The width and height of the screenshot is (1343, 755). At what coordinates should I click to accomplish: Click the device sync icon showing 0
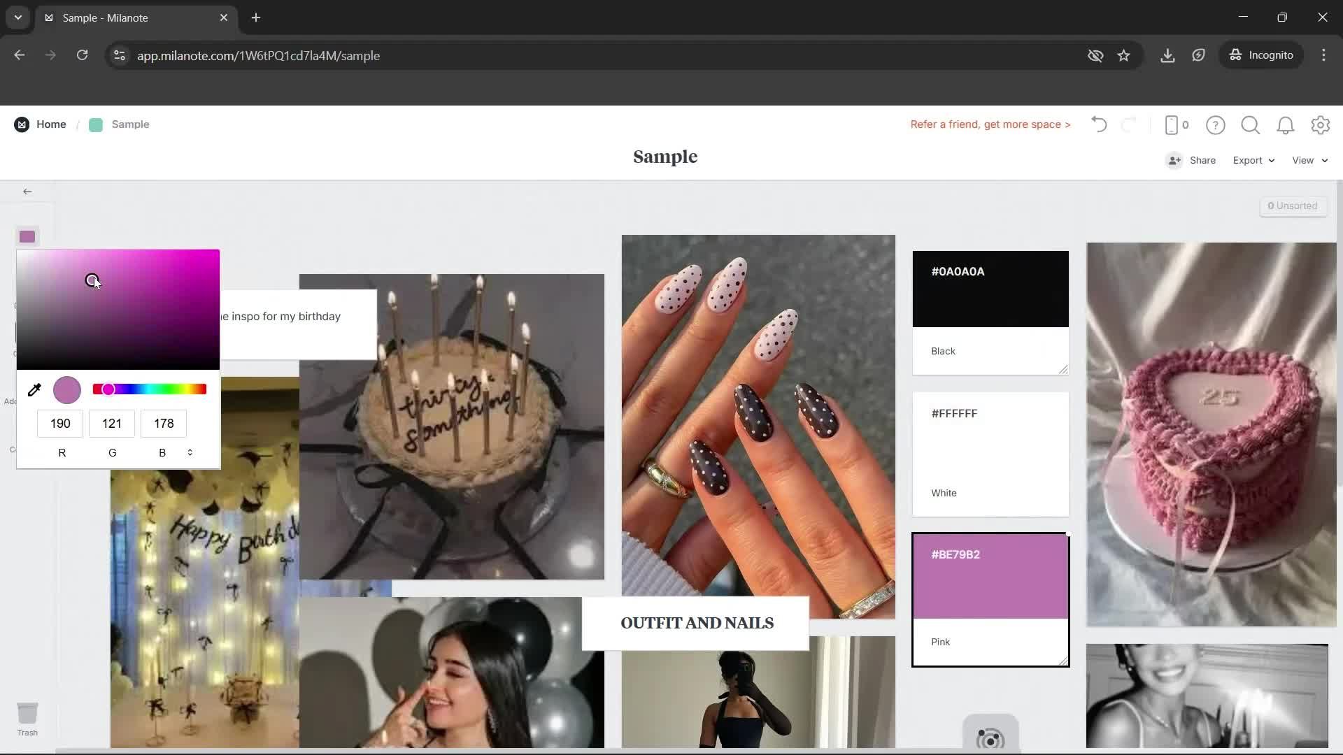1175,124
